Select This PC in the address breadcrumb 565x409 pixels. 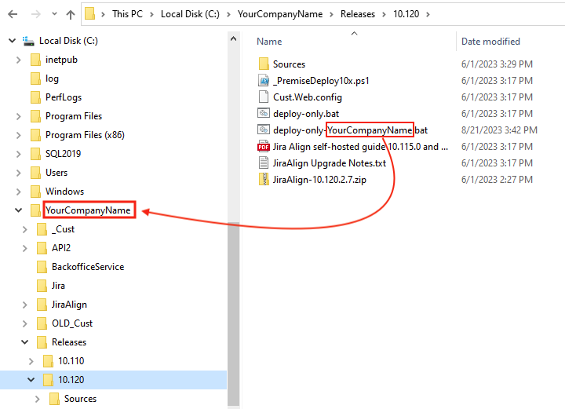127,14
